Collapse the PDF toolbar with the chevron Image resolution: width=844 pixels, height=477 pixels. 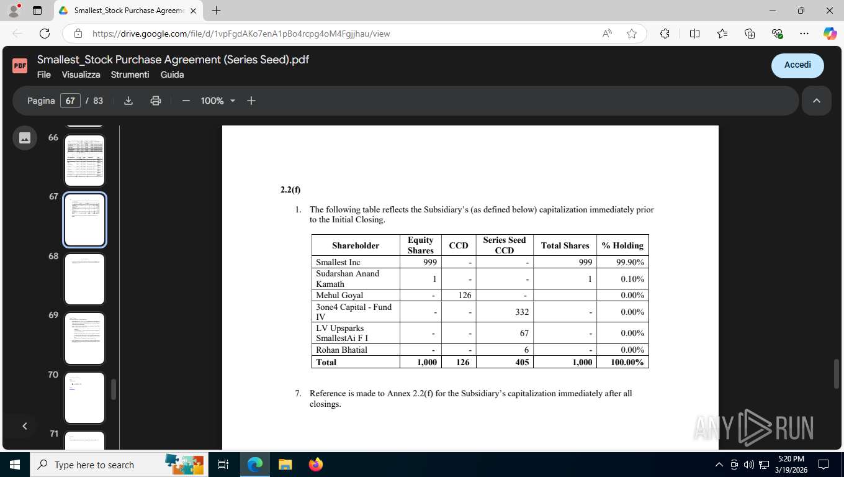[x=817, y=101]
